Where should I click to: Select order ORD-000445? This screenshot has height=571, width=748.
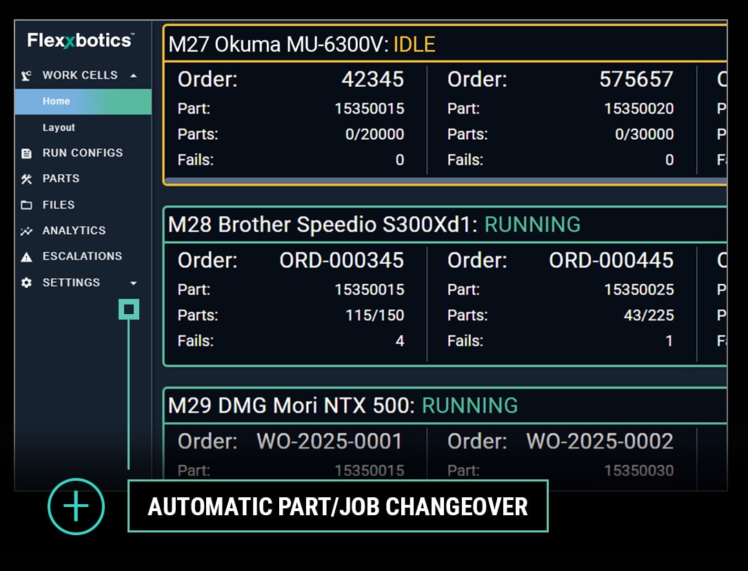611,260
